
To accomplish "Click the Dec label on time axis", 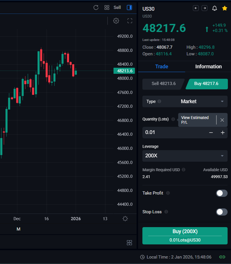I will pos(17,219).
